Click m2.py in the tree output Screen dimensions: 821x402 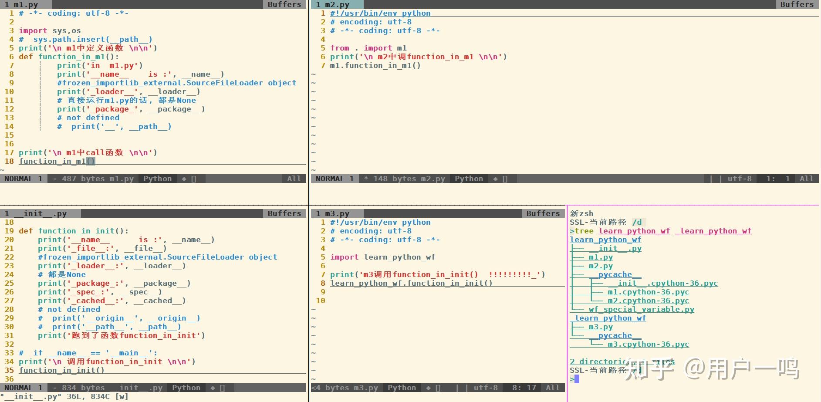point(601,266)
